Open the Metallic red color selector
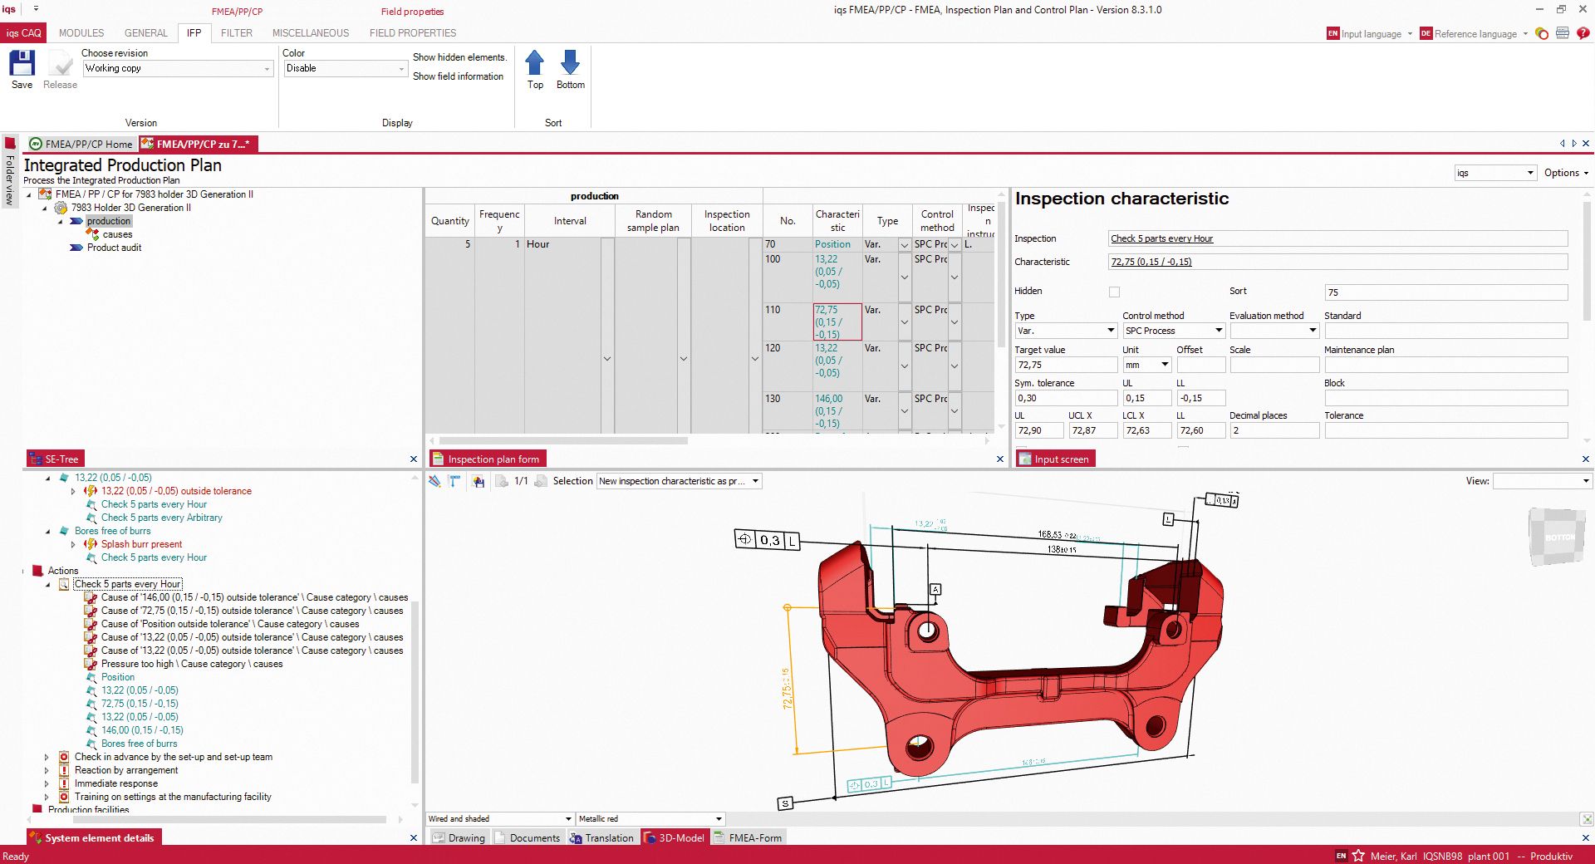 pos(719,818)
